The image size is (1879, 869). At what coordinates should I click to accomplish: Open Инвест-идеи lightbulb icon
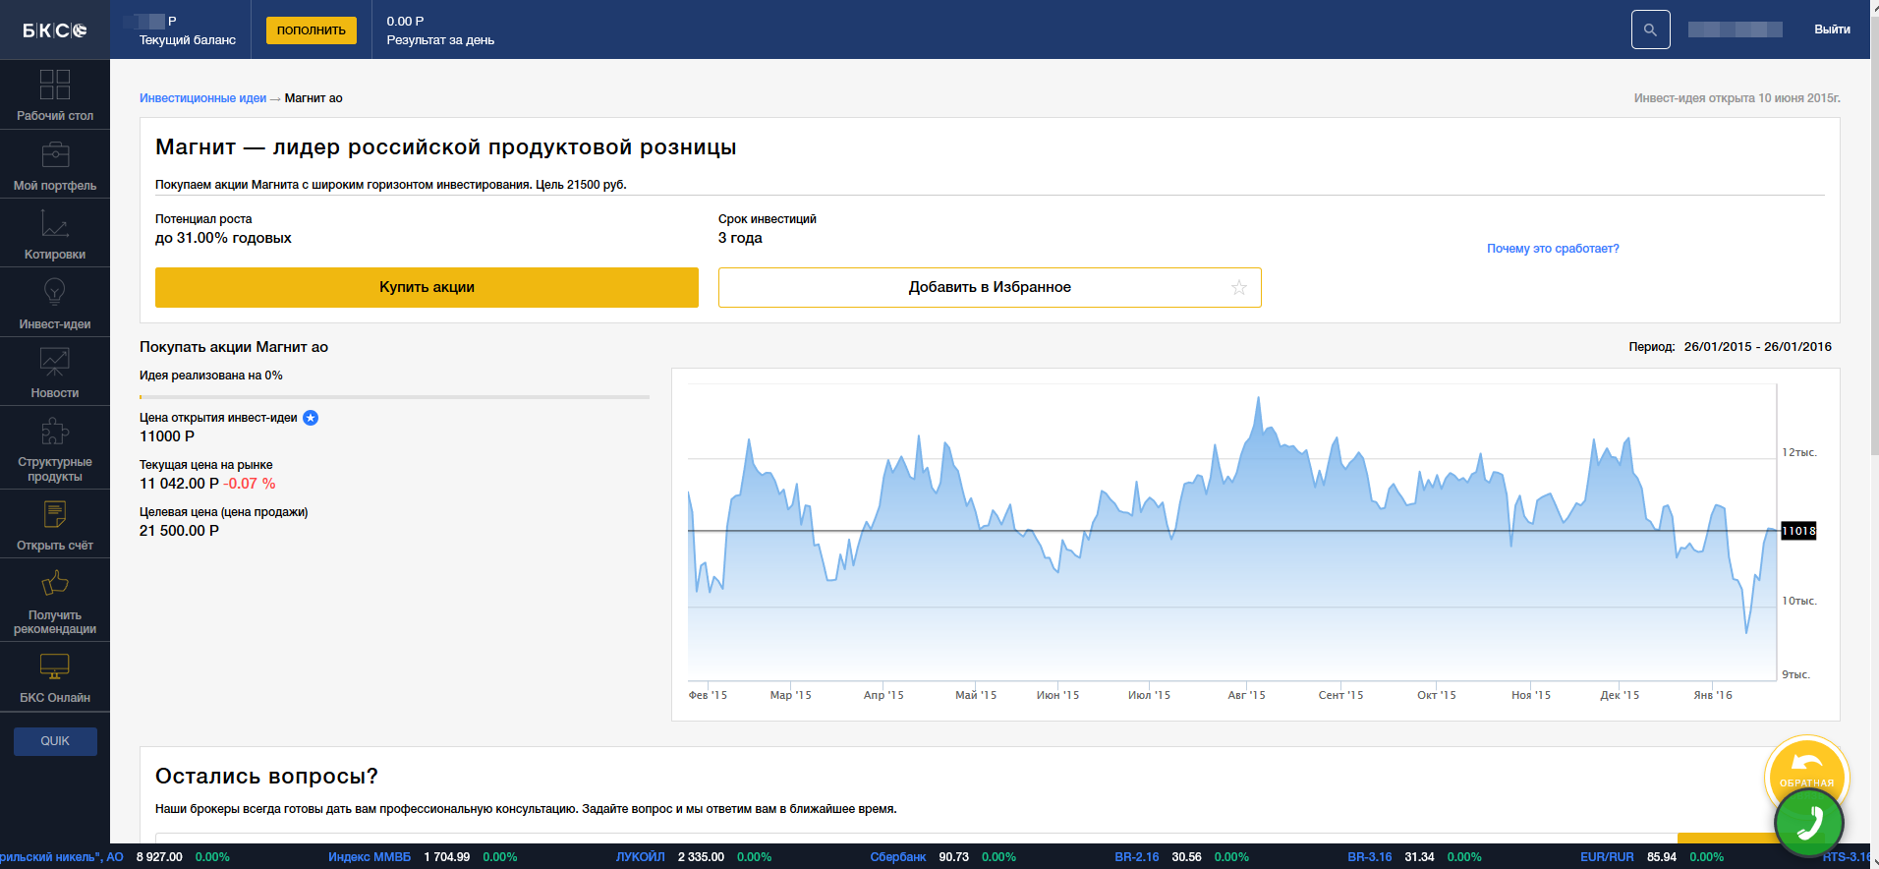tap(55, 292)
